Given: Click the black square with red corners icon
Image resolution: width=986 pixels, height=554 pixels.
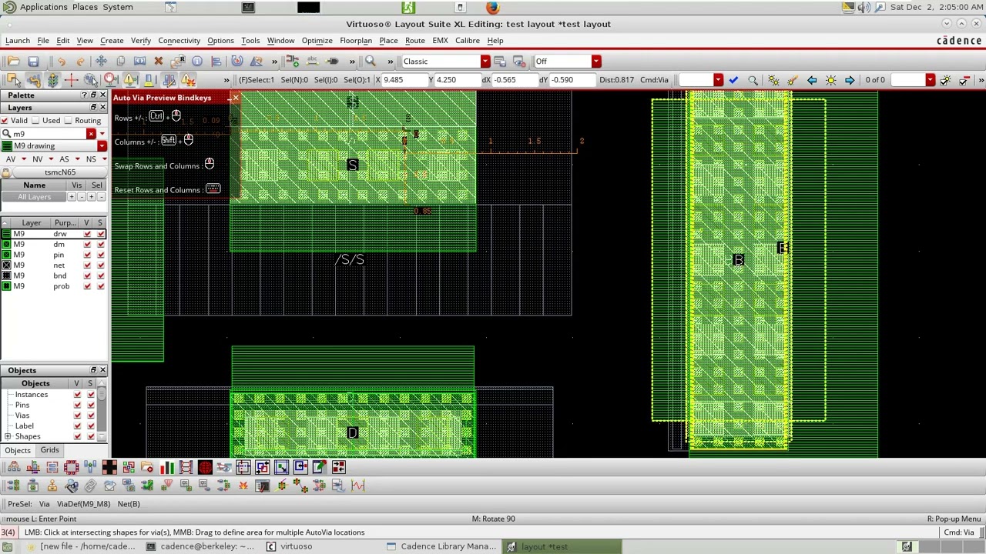Looking at the screenshot, I should tap(109, 467).
